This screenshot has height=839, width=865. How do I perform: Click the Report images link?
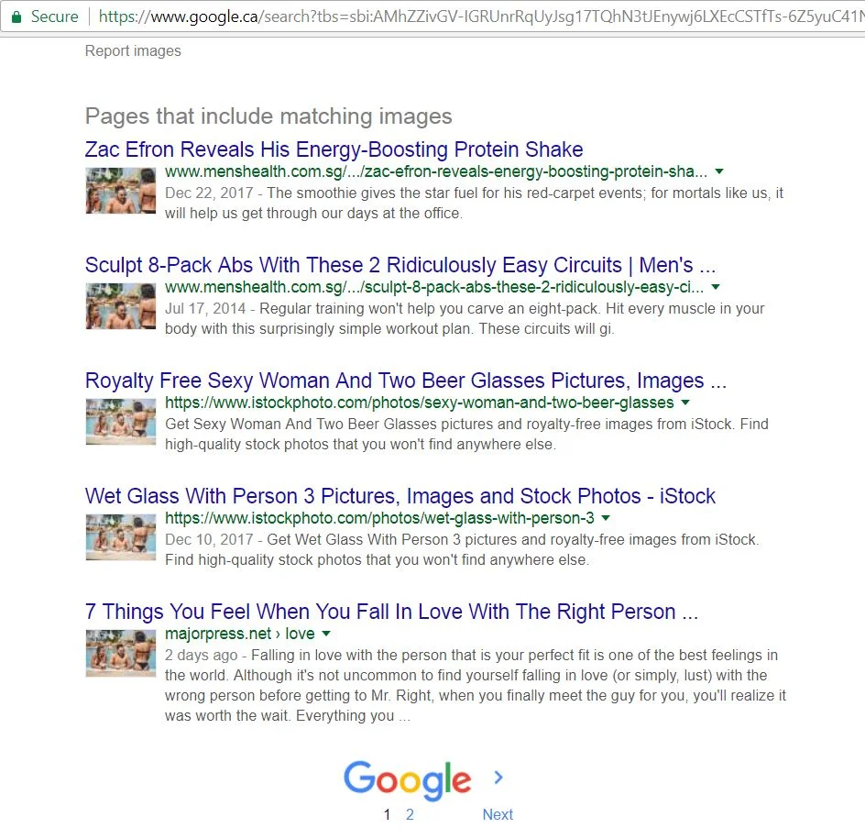coord(132,50)
